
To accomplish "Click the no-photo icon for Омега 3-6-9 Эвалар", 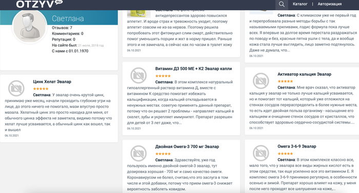I will (261, 153).
